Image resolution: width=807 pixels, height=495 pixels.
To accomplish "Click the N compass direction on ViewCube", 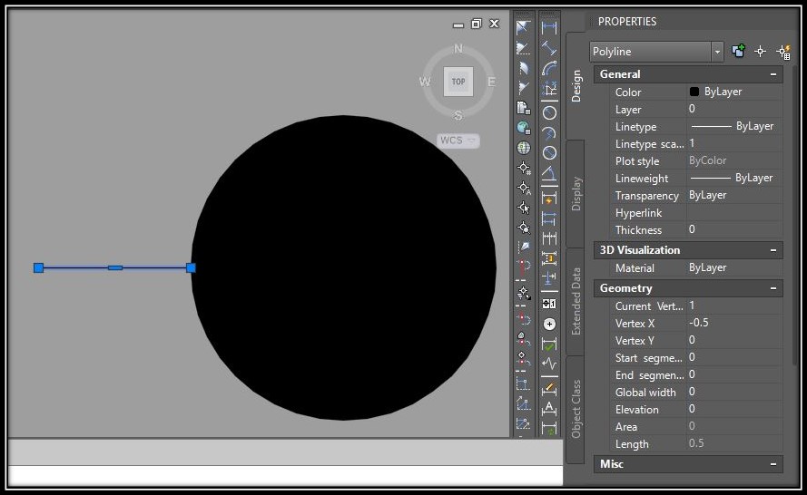I will tap(458, 49).
